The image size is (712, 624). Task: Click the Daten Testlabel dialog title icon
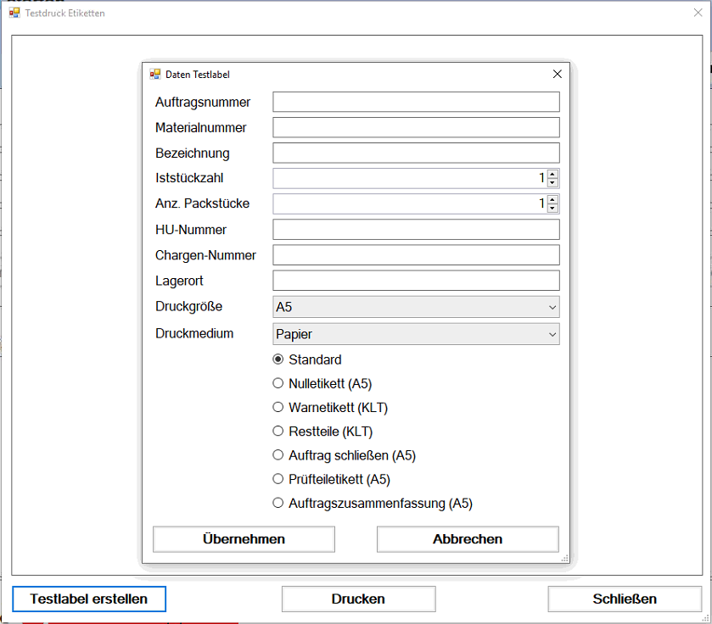click(154, 75)
